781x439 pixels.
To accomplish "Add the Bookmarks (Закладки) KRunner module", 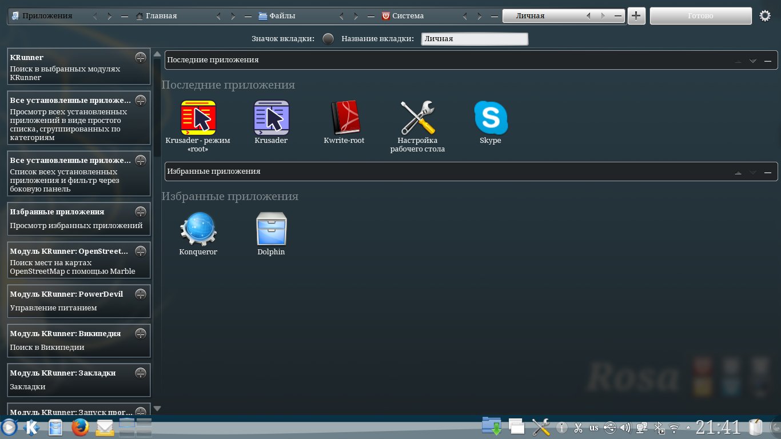I will coord(140,373).
